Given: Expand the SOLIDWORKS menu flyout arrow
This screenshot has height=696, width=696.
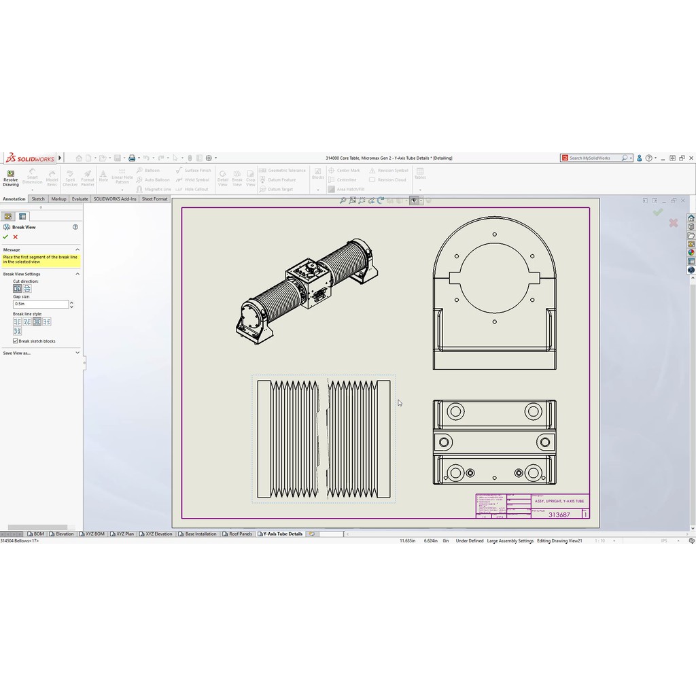Looking at the screenshot, I should 60,158.
